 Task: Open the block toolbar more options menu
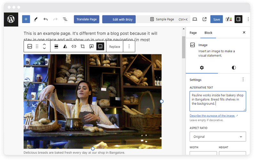129,46
